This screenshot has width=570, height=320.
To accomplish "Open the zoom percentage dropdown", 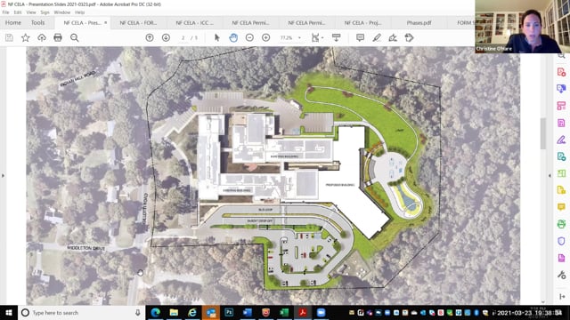I will (299, 37).
